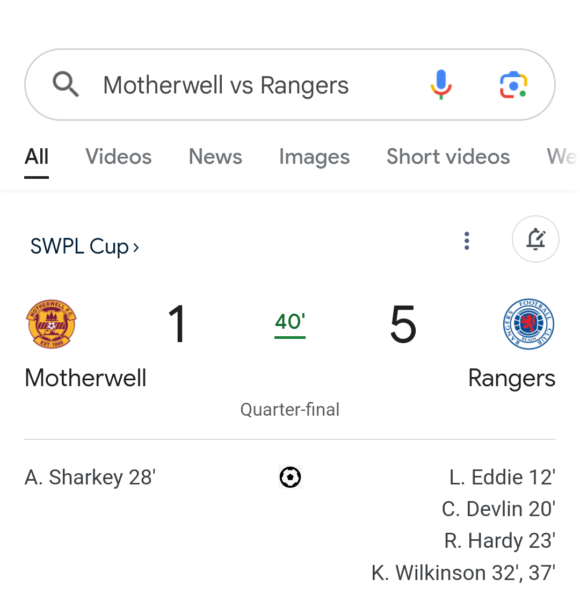Image resolution: width=580 pixels, height=594 pixels.
Task: Tap the magnifying glass search icon
Action: (66, 84)
